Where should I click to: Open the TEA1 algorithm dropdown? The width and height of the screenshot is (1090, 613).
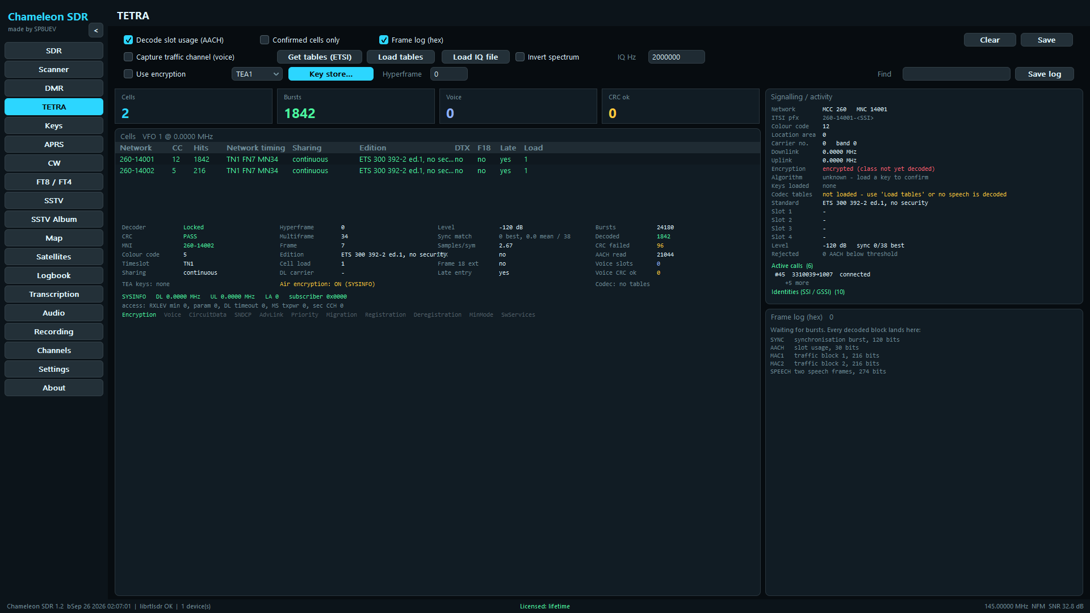coord(257,74)
